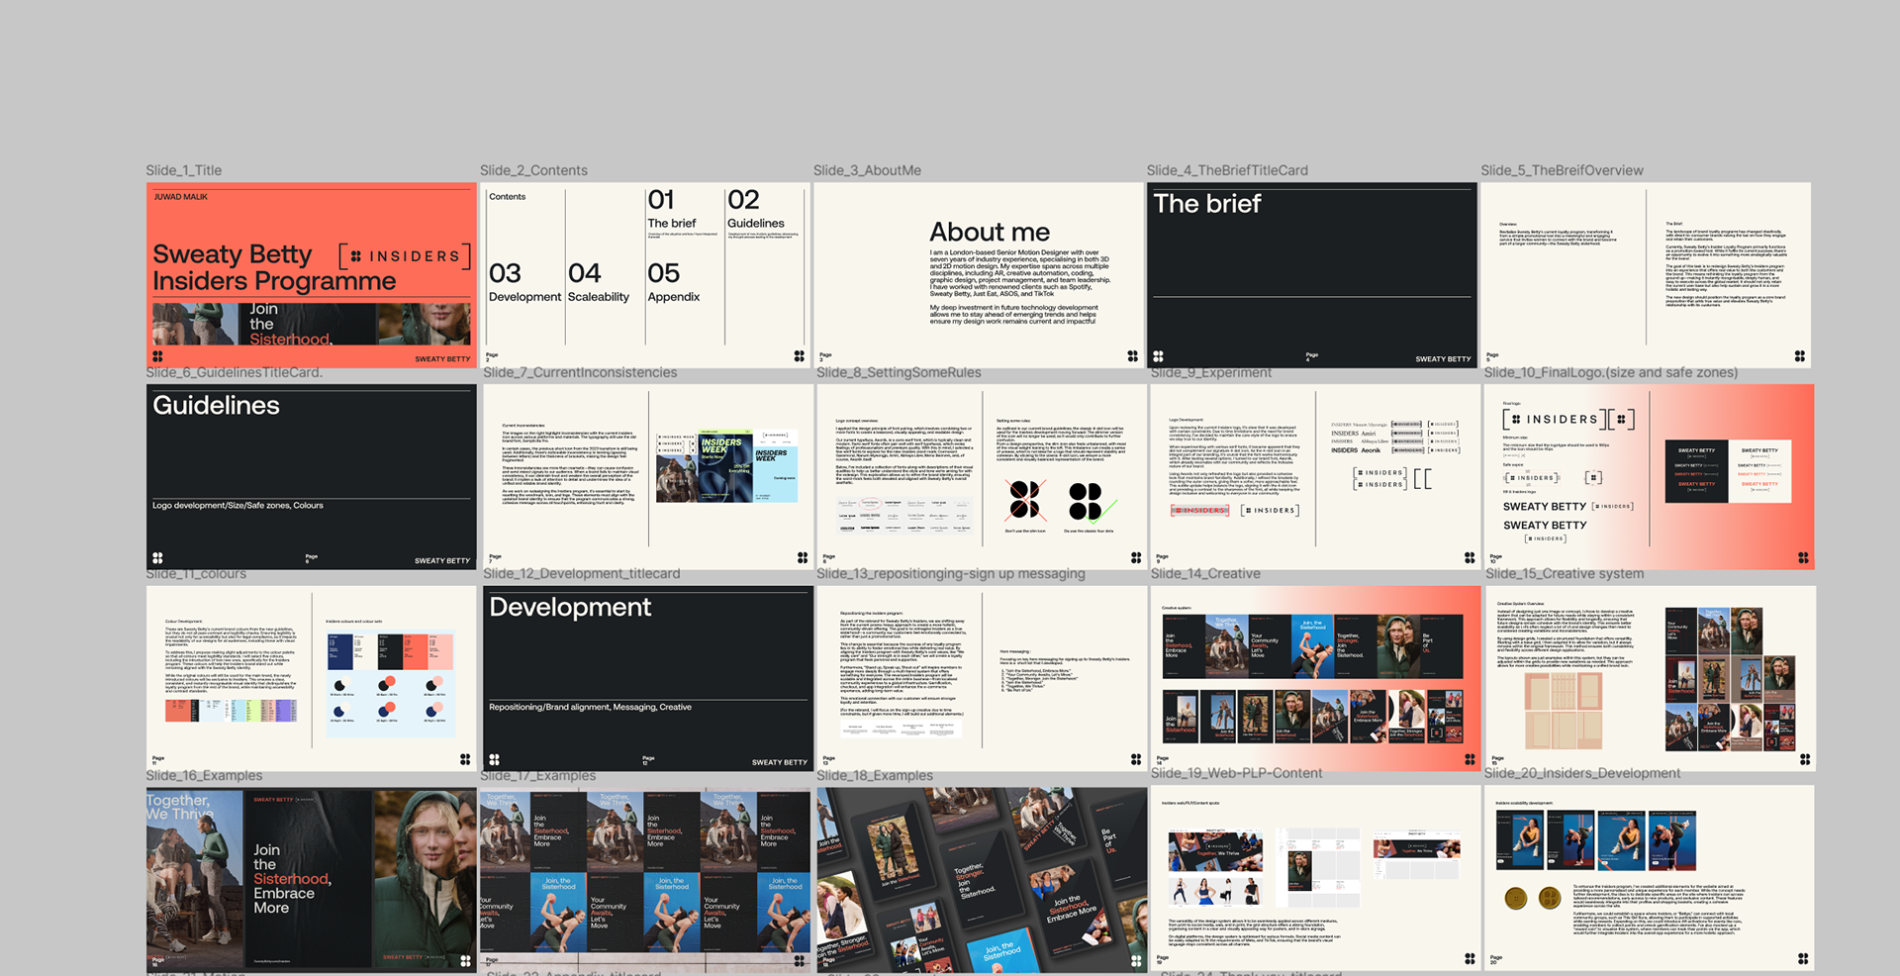Click the Contents slide with numbered sections
The height and width of the screenshot is (976, 1900).
(x=645, y=275)
